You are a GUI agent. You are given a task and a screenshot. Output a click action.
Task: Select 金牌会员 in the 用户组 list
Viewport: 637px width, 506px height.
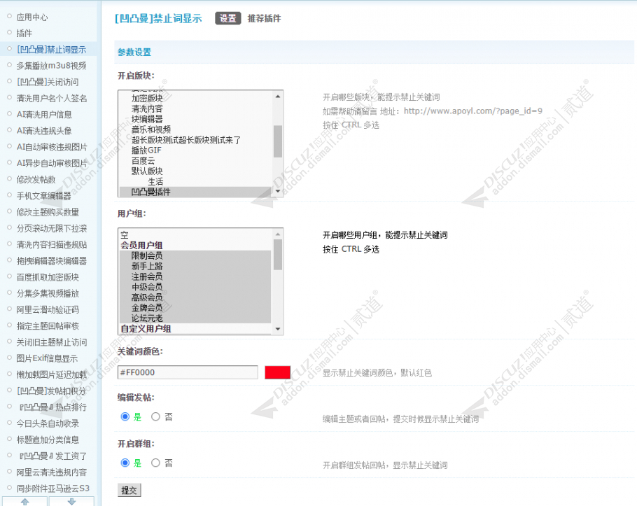click(195, 307)
